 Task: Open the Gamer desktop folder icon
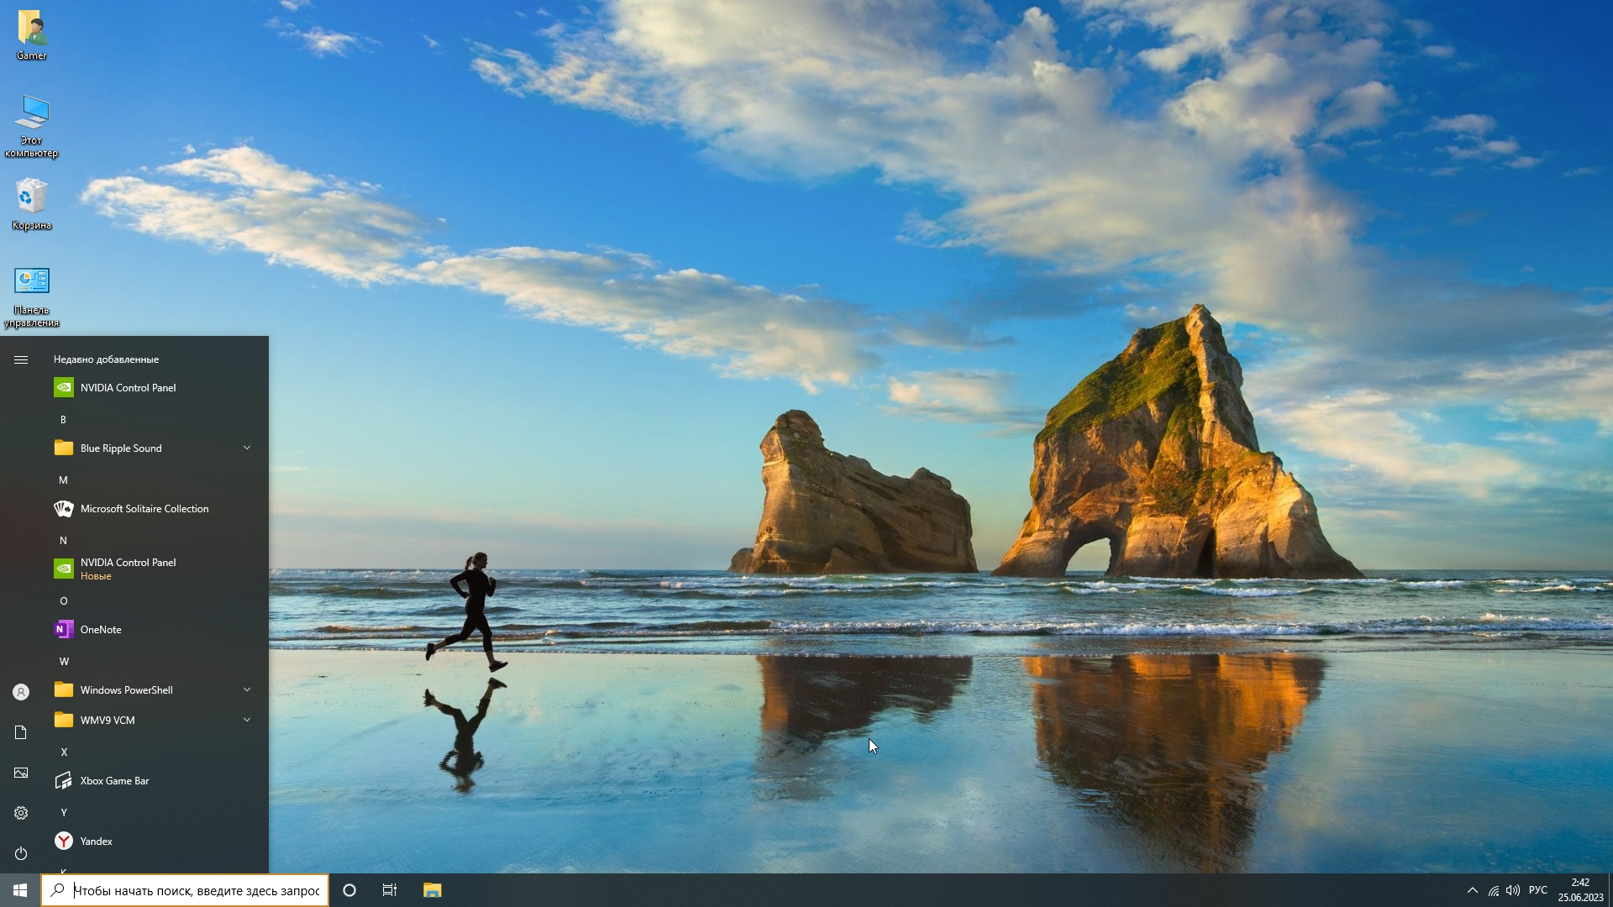point(32,34)
